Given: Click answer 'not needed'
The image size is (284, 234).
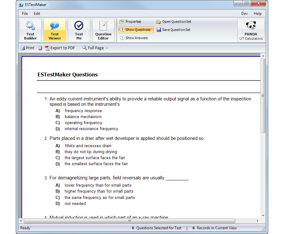Looking at the screenshot, I should click(x=75, y=204).
